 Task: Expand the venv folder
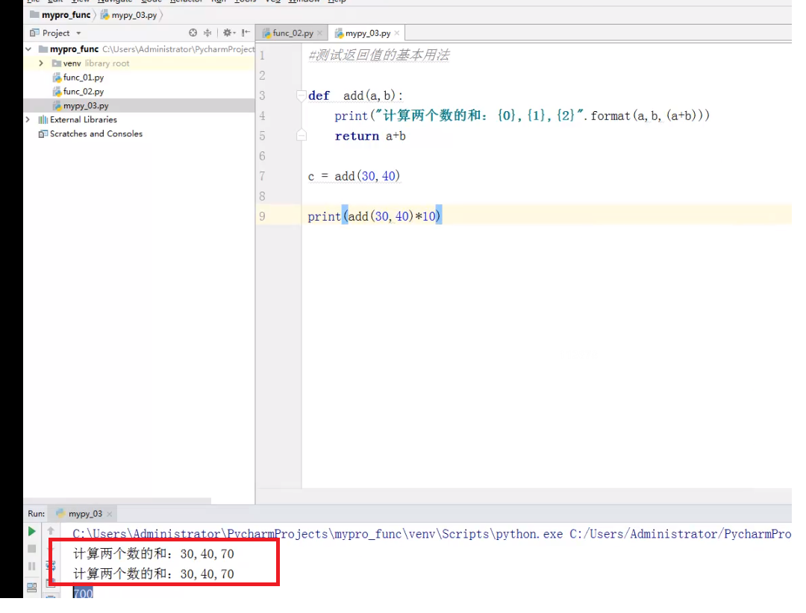tap(41, 63)
